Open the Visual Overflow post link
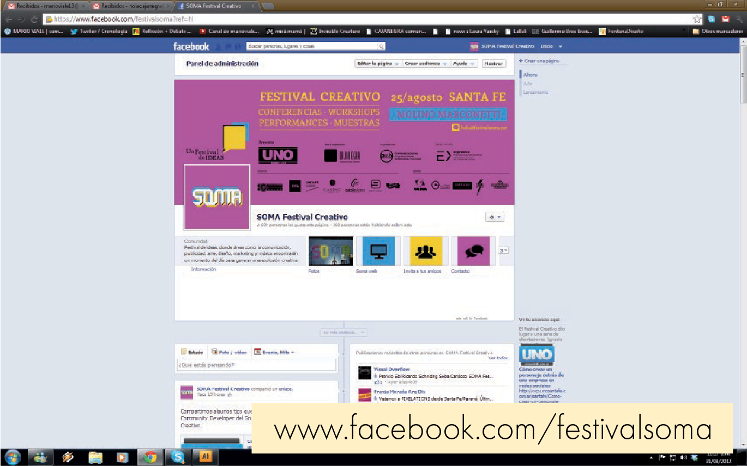Viewport: 747px width, 466px height. coord(391,369)
